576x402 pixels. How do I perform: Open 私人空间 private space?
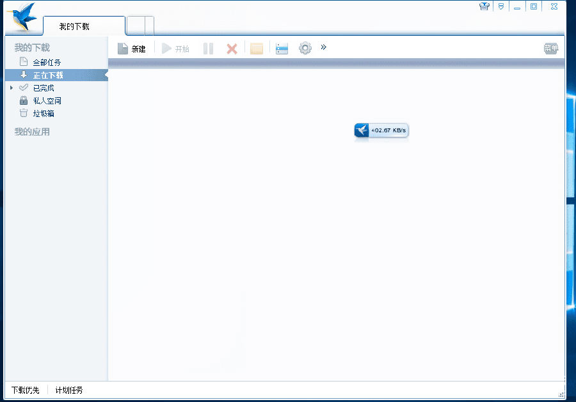pyautogui.click(x=47, y=100)
